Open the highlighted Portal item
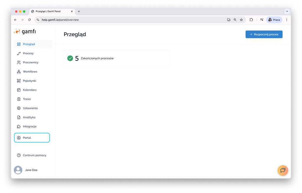 (x=32, y=138)
